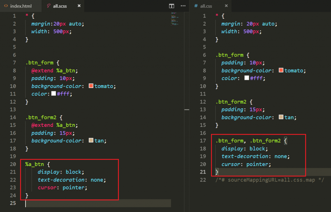Viewport: 331px width, 212px height.
Task: Close the all.scss tab
Action: click(x=79, y=6)
